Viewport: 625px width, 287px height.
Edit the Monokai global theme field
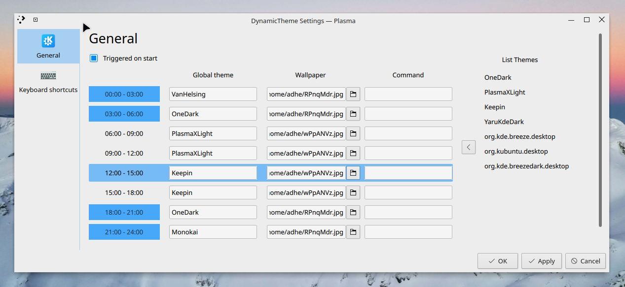coord(213,232)
